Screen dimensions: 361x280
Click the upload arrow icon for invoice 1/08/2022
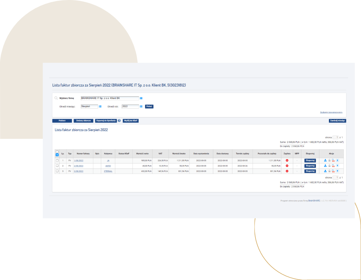tap(337, 161)
